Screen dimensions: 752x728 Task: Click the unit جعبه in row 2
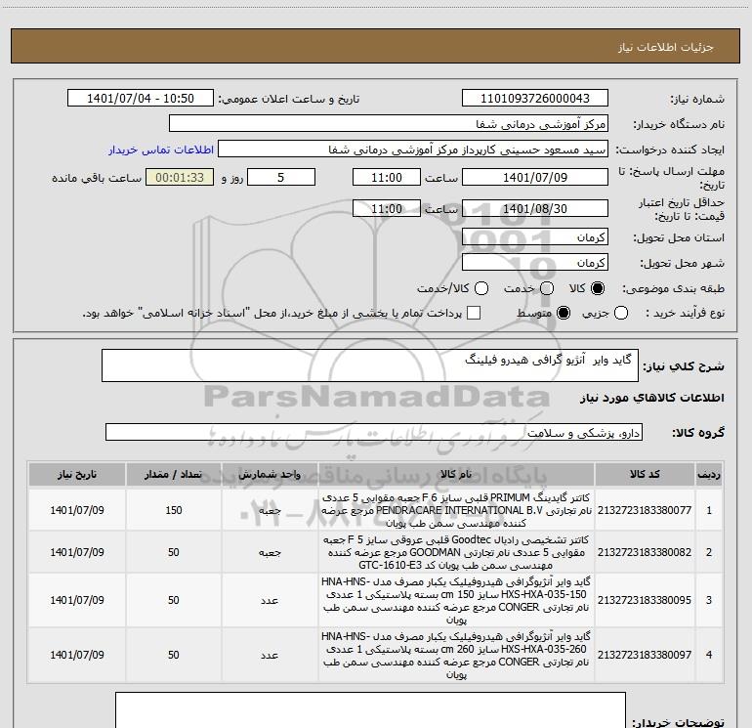270,552
